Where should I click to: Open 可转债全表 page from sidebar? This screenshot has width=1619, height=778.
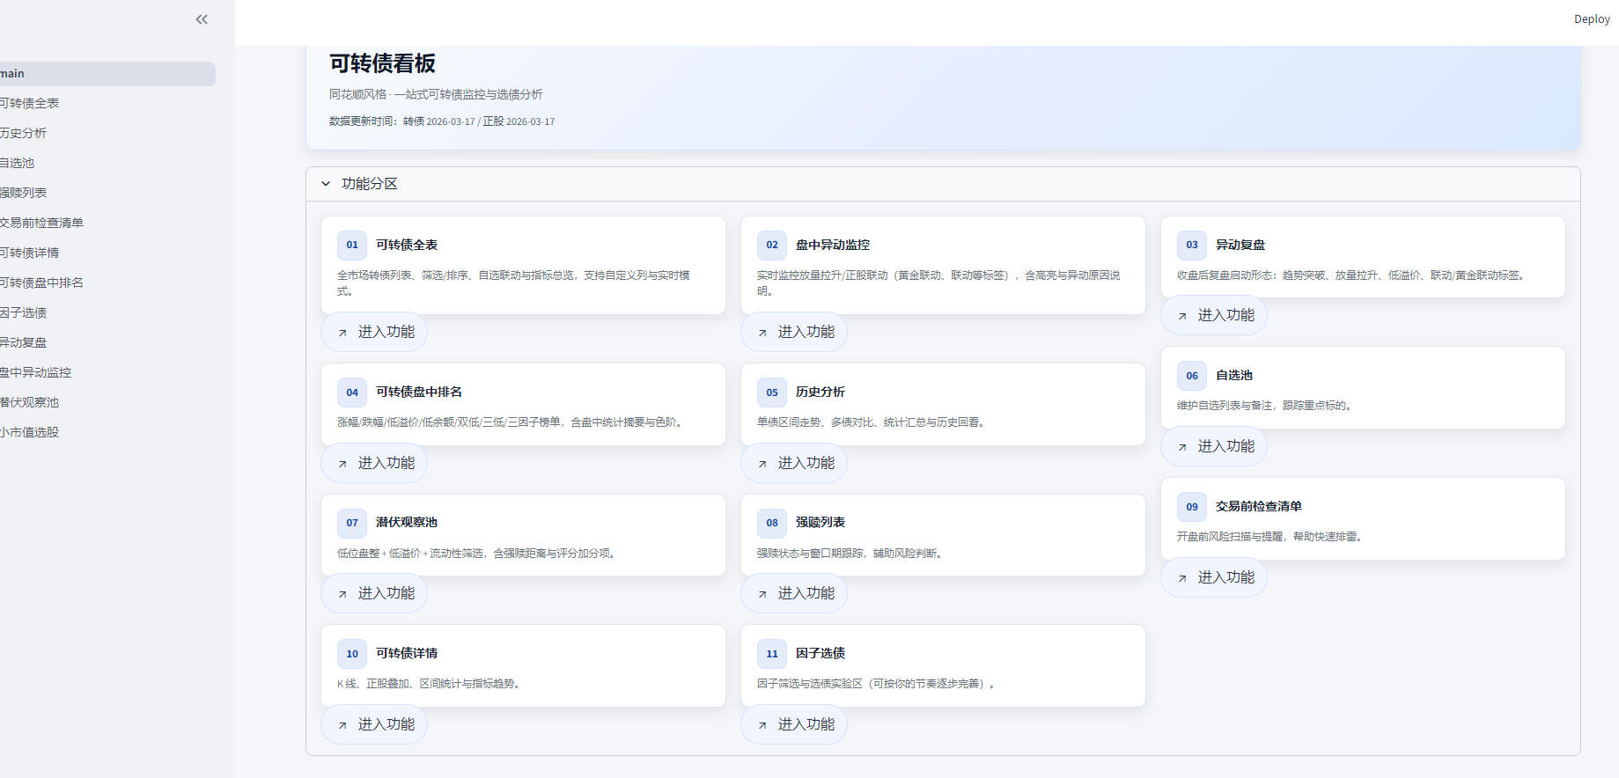(x=30, y=104)
